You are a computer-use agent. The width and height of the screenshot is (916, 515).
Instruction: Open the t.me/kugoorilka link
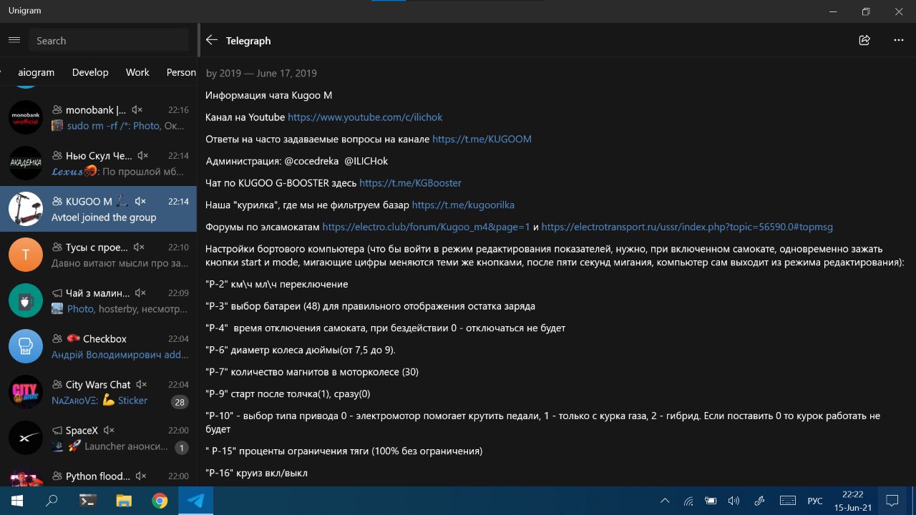click(x=463, y=205)
